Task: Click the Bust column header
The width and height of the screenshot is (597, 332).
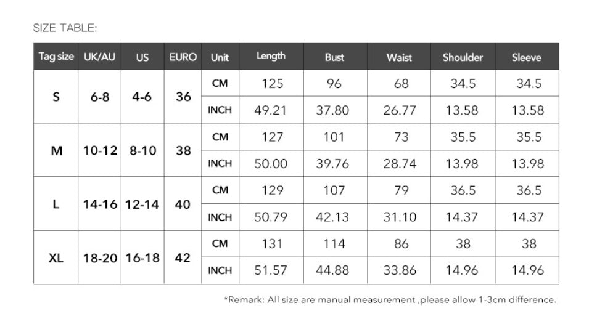Action: pyautogui.click(x=334, y=57)
